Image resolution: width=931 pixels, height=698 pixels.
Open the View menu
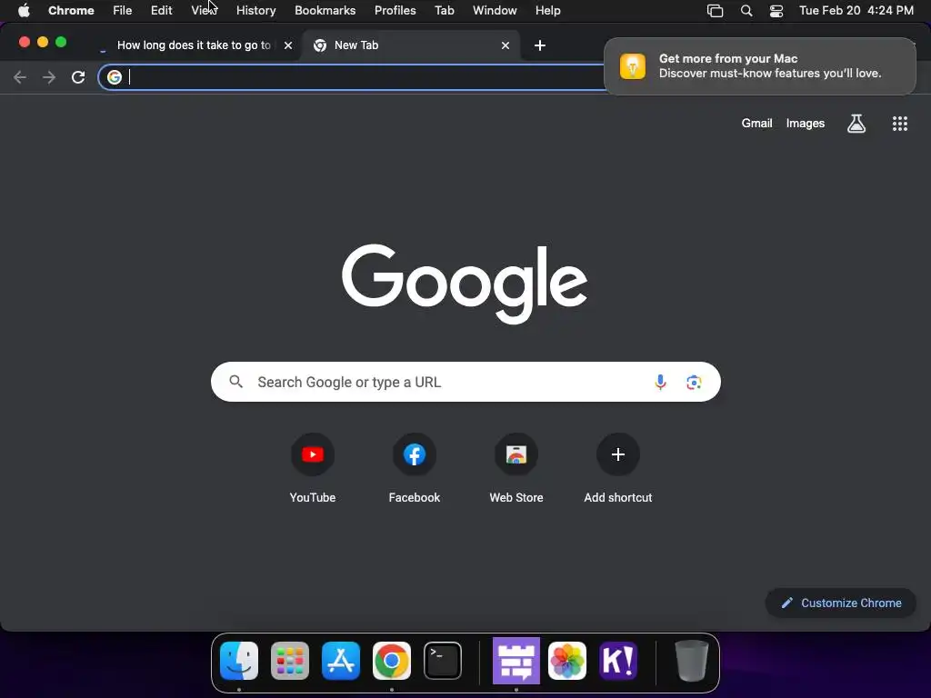(205, 11)
